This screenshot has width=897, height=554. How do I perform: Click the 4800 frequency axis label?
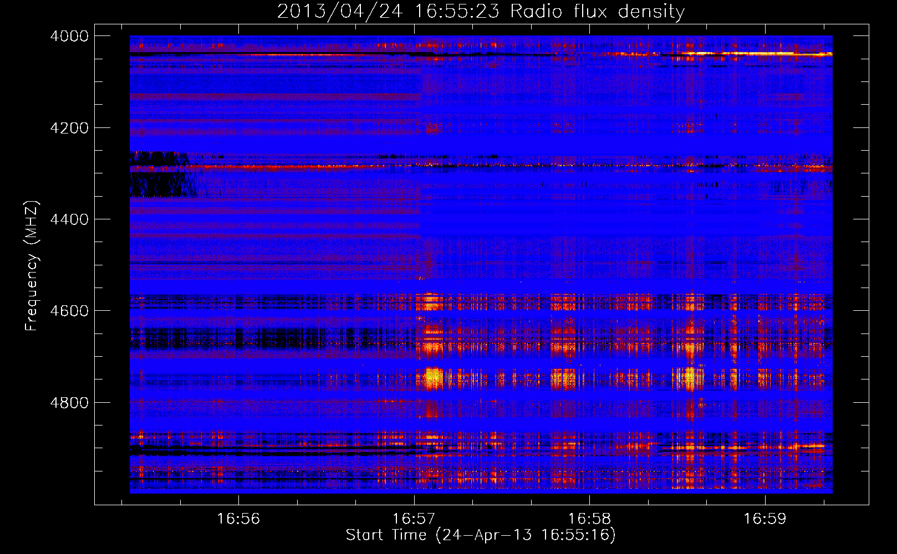[69, 403]
